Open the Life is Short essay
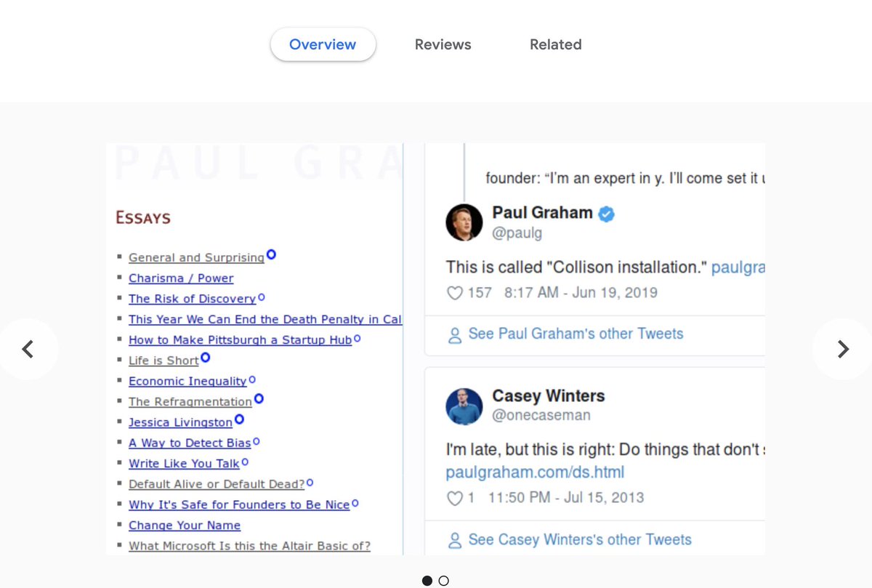872x588 pixels. point(163,361)
